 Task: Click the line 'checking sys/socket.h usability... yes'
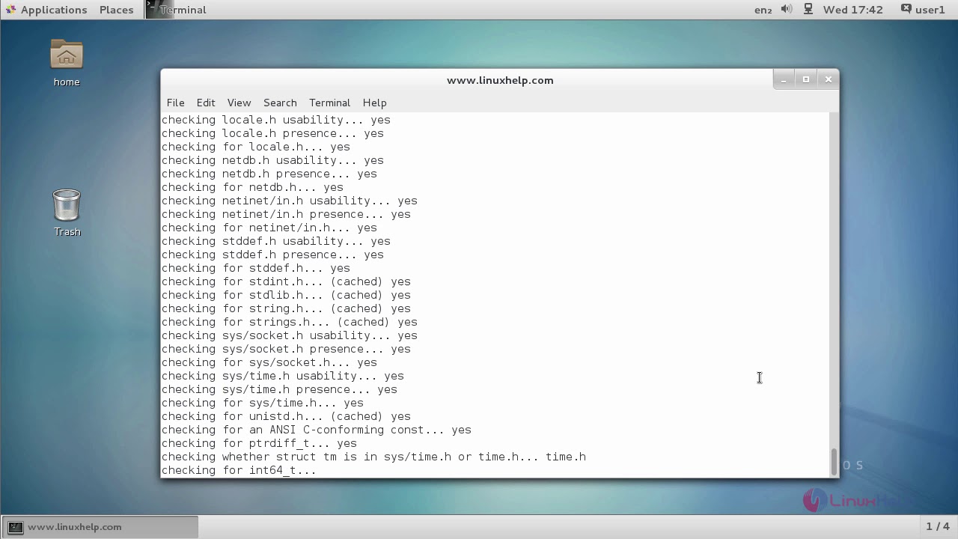tap(290, 335)
